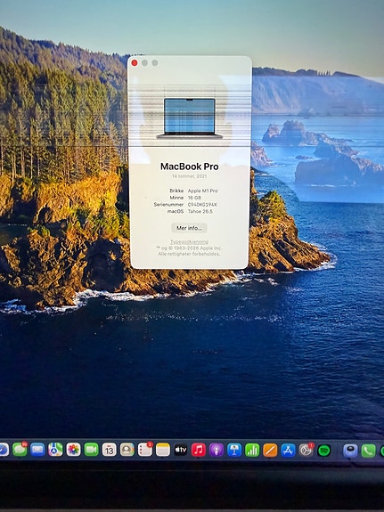Viewport: 384px width, 512px height.
Task: Zoom the About window with third light
Action: (155, 62)
